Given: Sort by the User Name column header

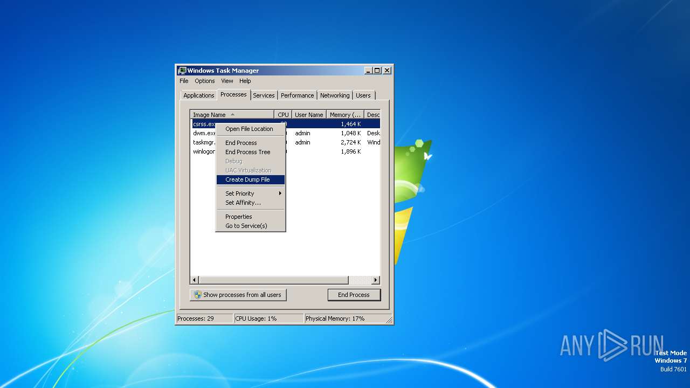Looking at the screenshot, I should (x=309, y=115).
